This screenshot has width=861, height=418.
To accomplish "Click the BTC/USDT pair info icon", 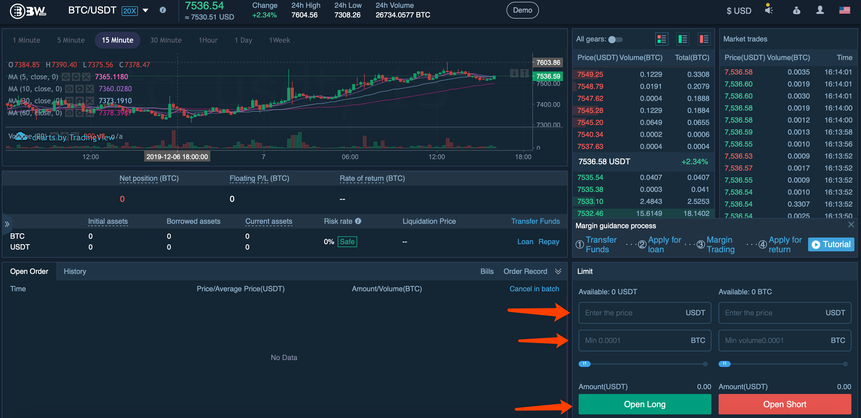I will tap(163, 10).
